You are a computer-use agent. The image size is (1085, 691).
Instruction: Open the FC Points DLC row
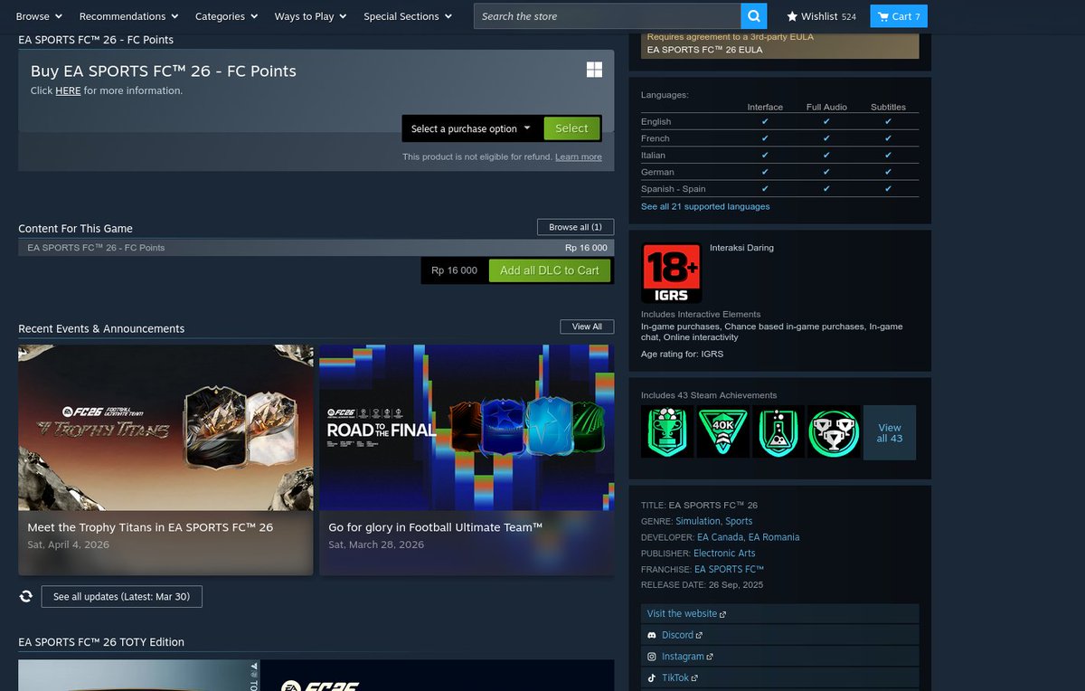[316, 248]
